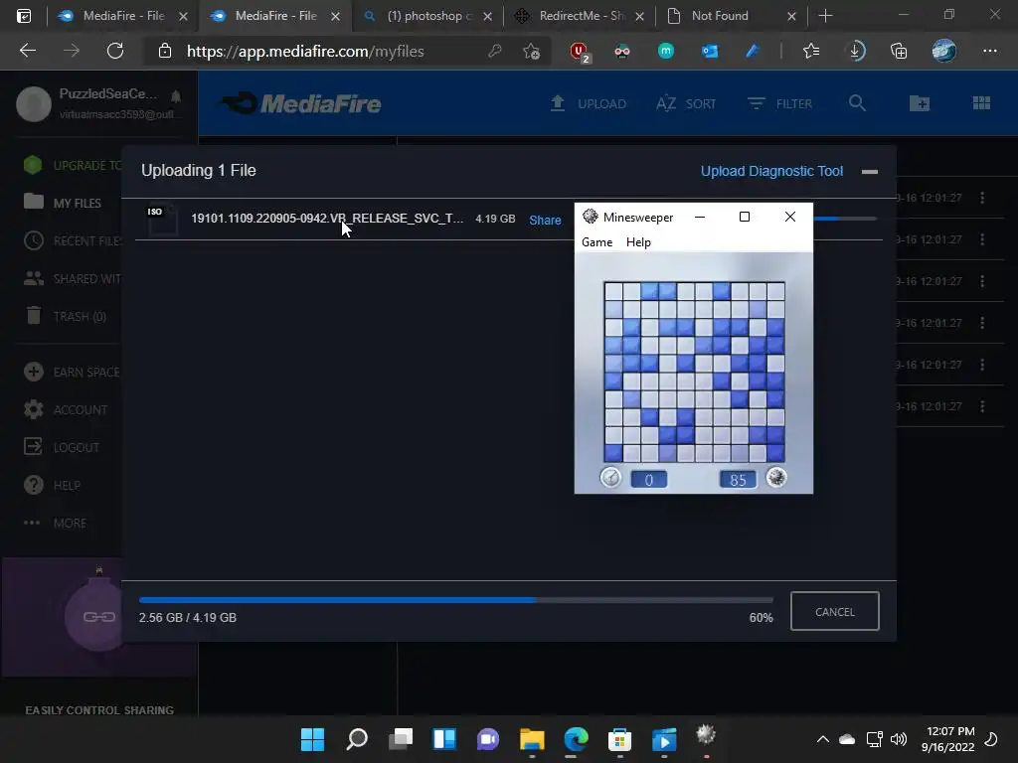Open browser Downloads icon
Viewport: 1018px width, 763px height.
point(856,51)
